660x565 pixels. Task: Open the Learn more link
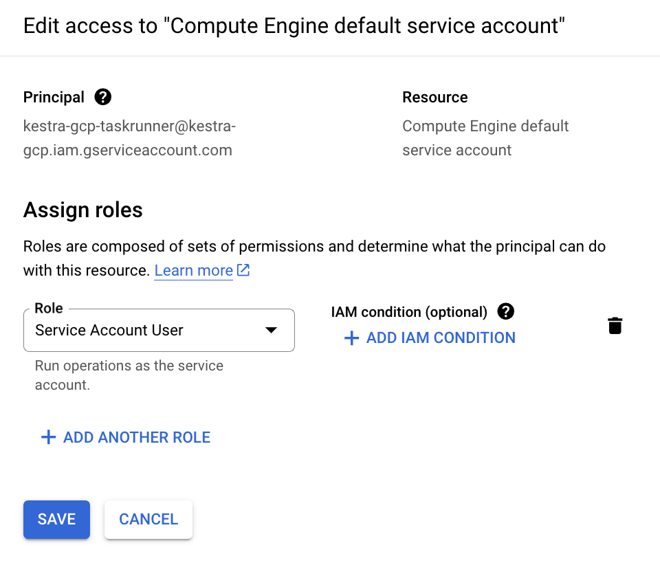click(193, 271)
